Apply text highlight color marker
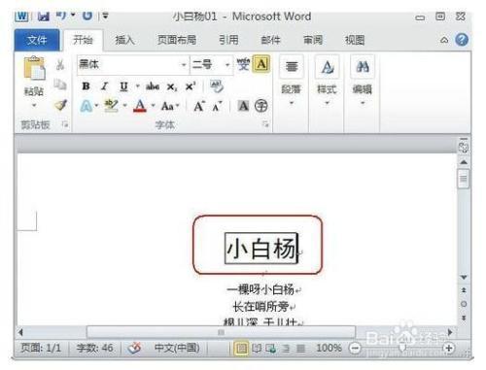Image resolution: width=486 pixels, height=370 pixels. click(111, 106)
